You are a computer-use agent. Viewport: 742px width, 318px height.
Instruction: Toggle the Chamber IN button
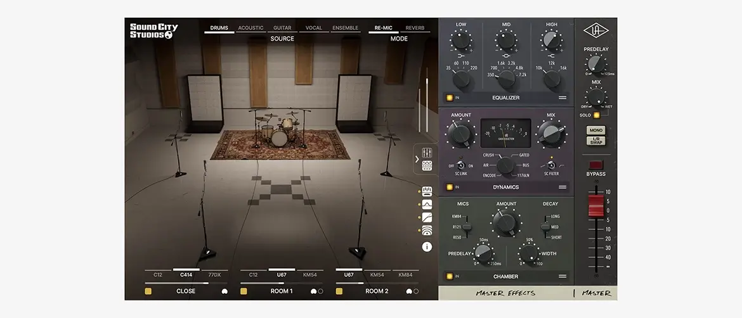point(449,276)
